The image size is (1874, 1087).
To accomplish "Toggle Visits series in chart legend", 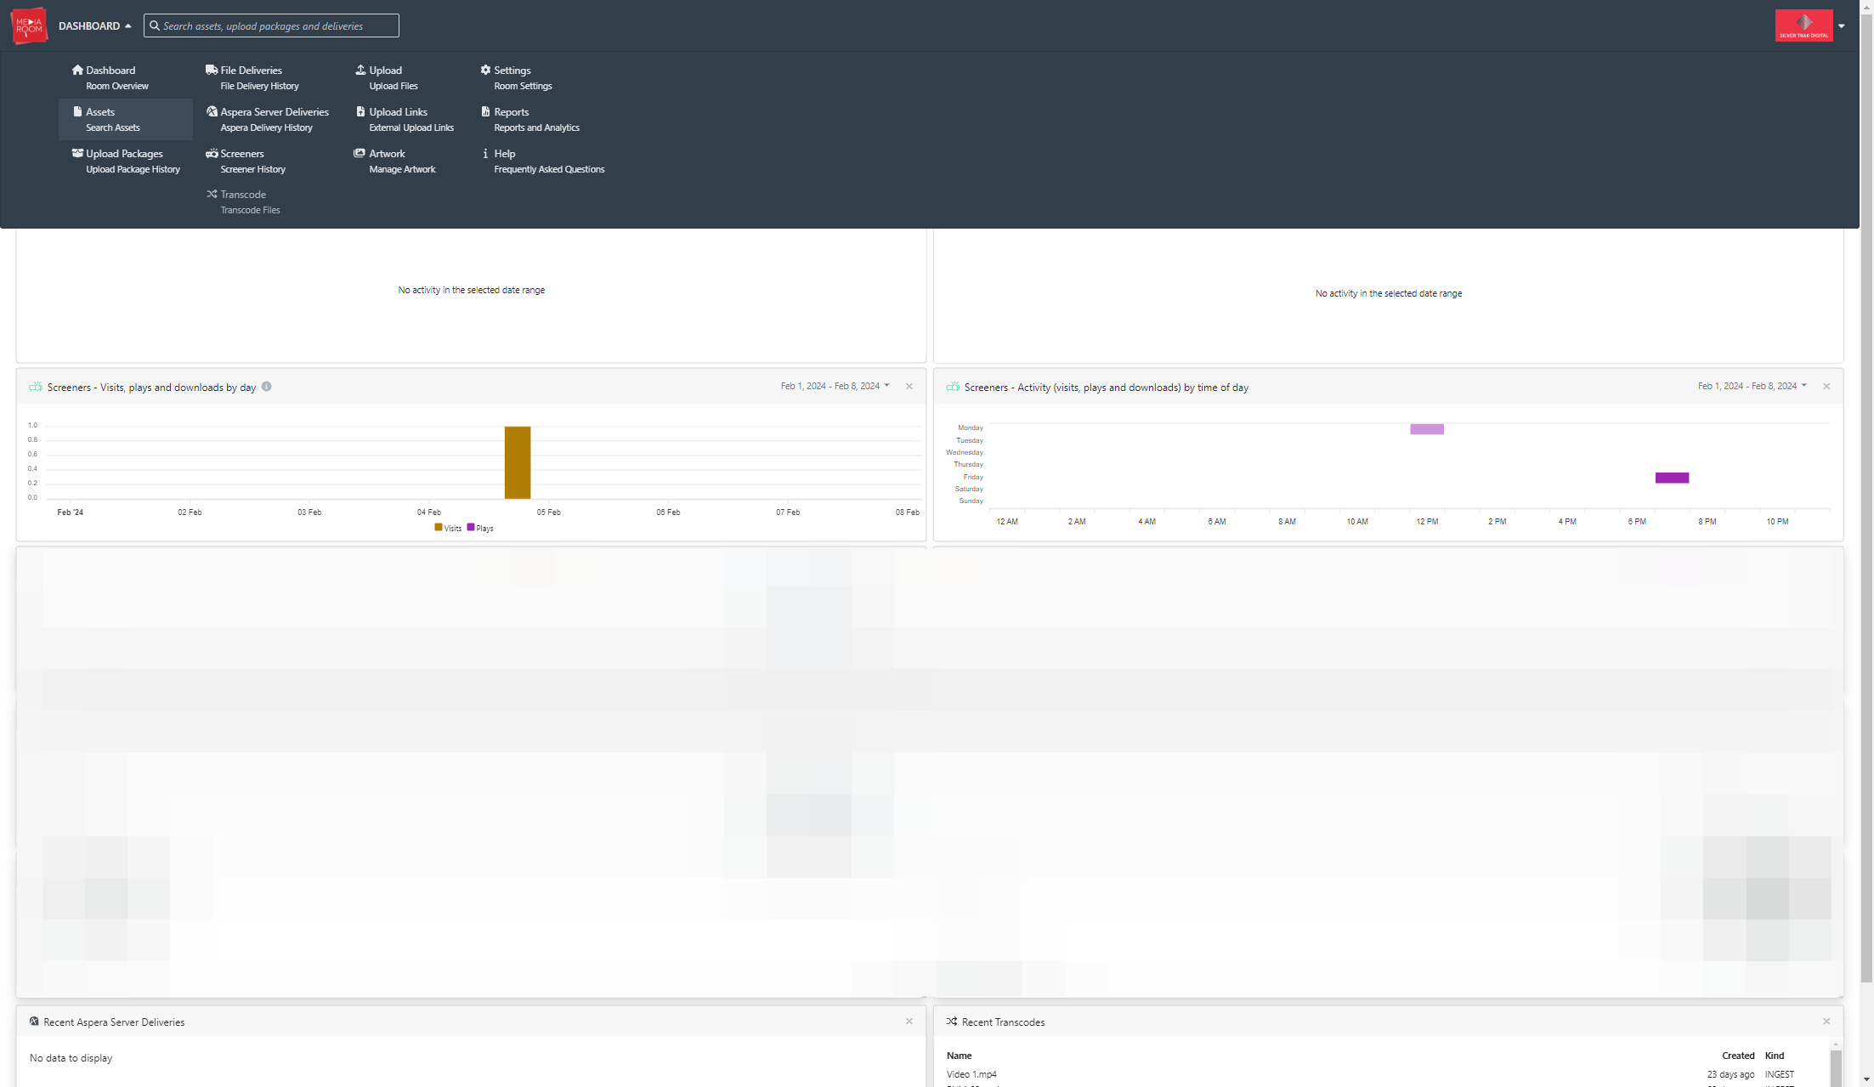I will [448, 528].
